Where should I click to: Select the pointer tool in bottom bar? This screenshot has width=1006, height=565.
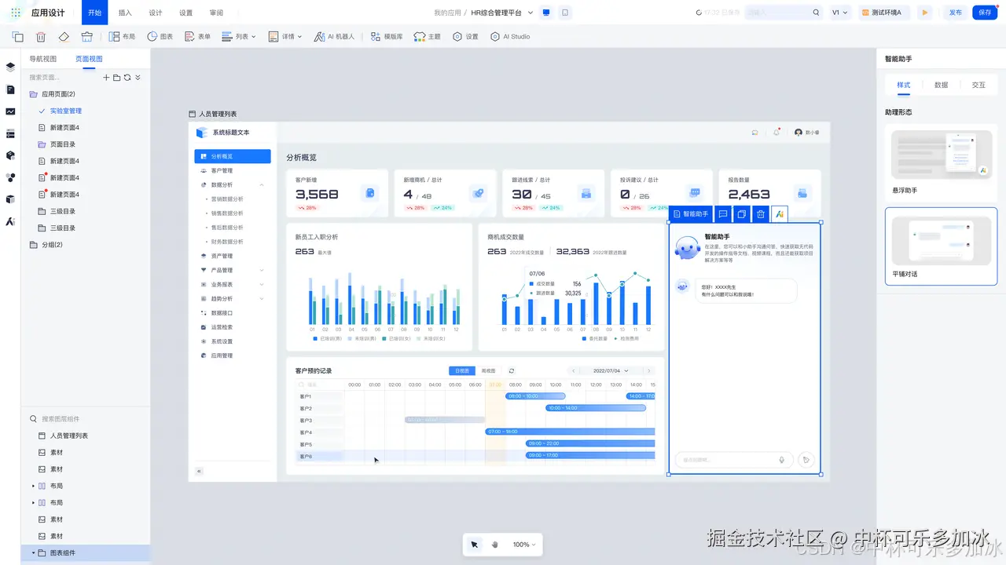point(475,545)
